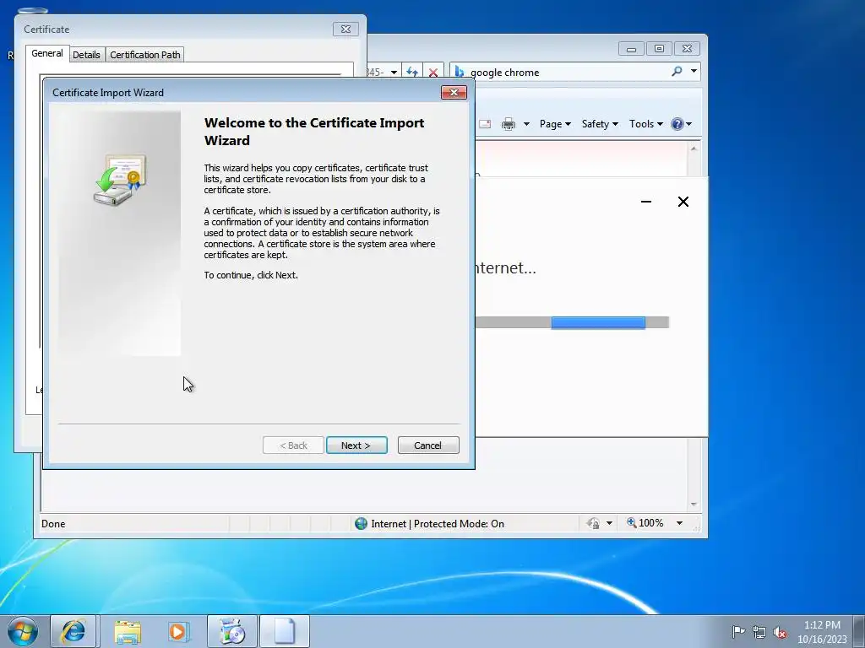
Task: Switch to the Details tab in Certificate
Action: click(x=87, y=55)
